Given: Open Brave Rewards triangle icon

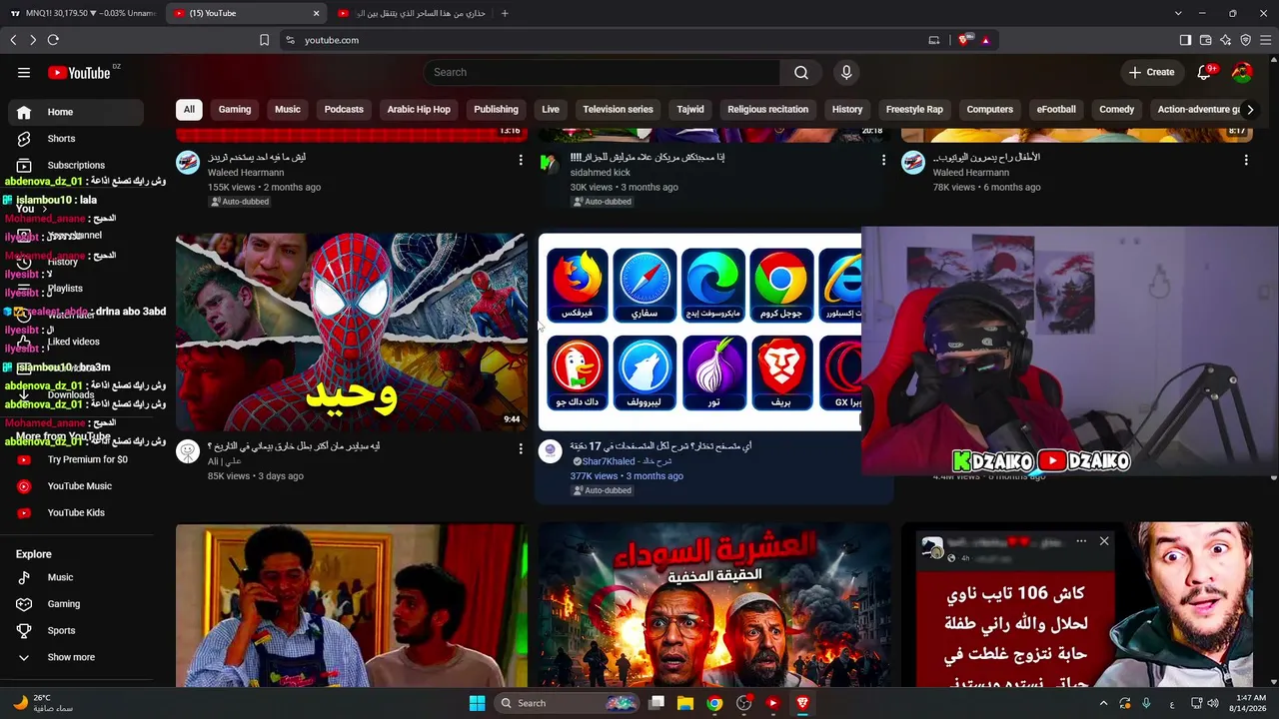Looking at the screenshot, I should [x=985, y=40].
